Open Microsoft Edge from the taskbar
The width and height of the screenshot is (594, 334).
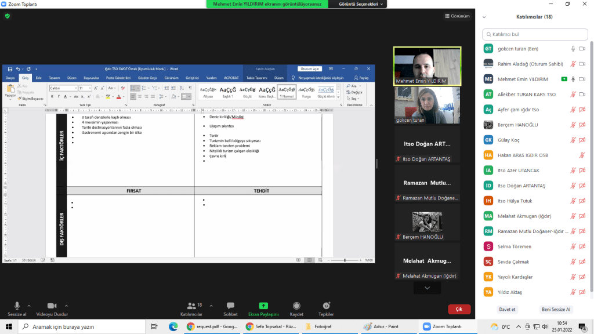coord(173,327)
